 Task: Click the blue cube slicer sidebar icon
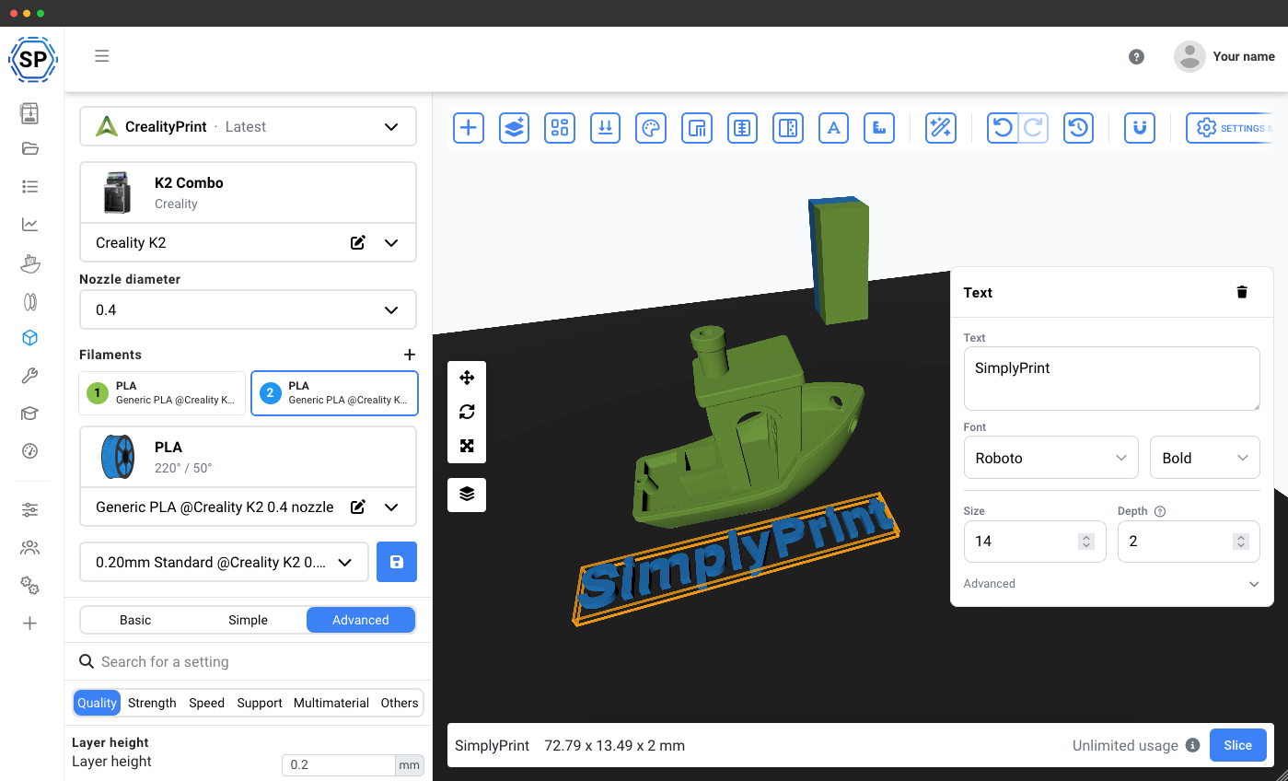point(29,338)
